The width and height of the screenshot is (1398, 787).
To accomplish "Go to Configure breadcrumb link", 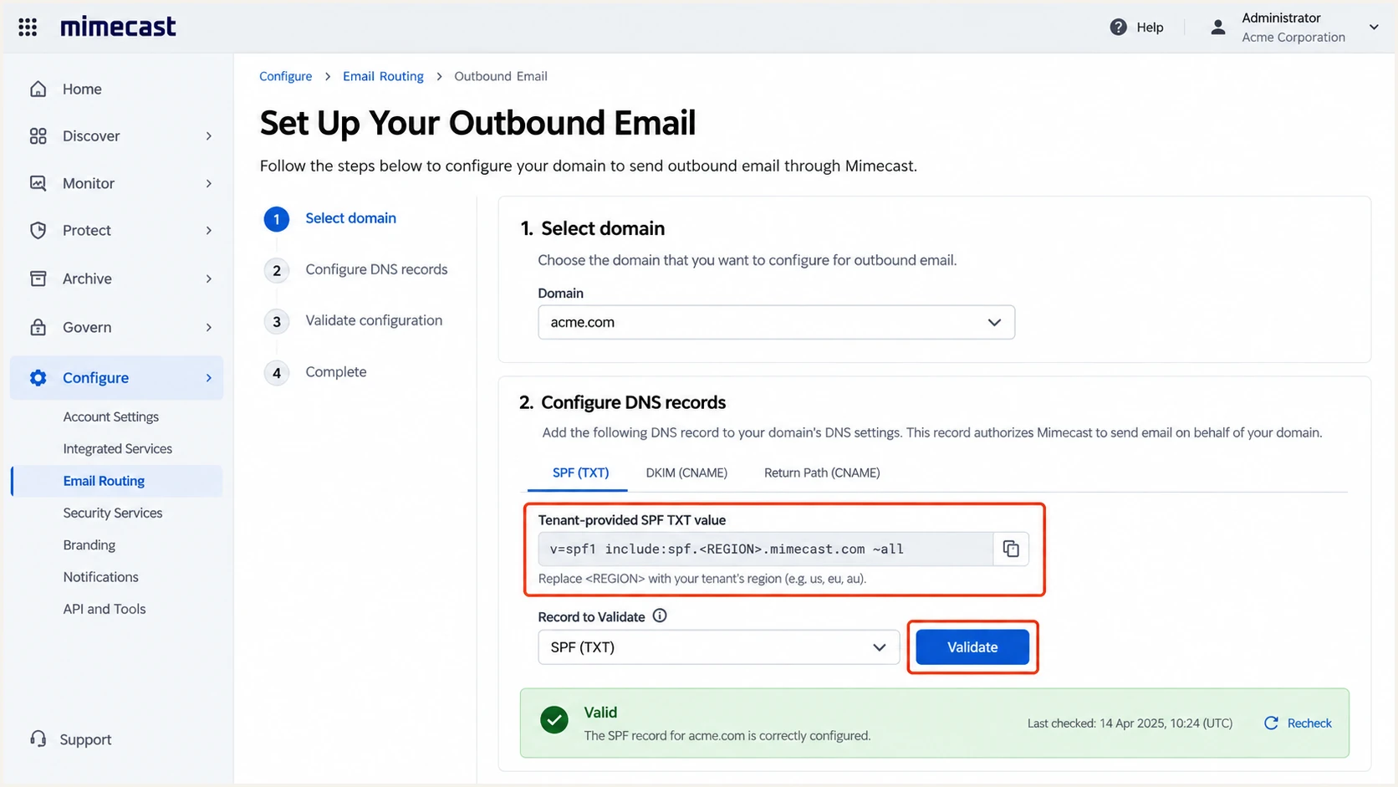I will point(285,76).
